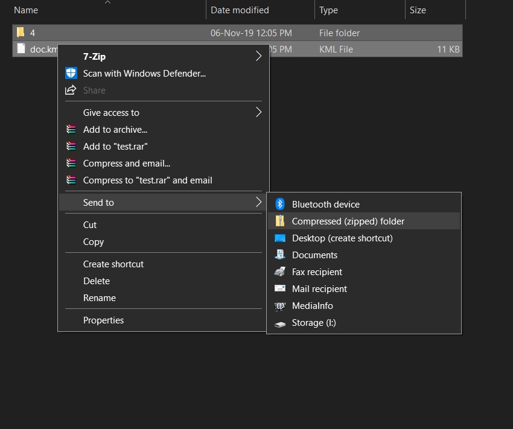Click the "File folder" type cell
This screenshot has height=429, width=513.
tap(339, 33)
